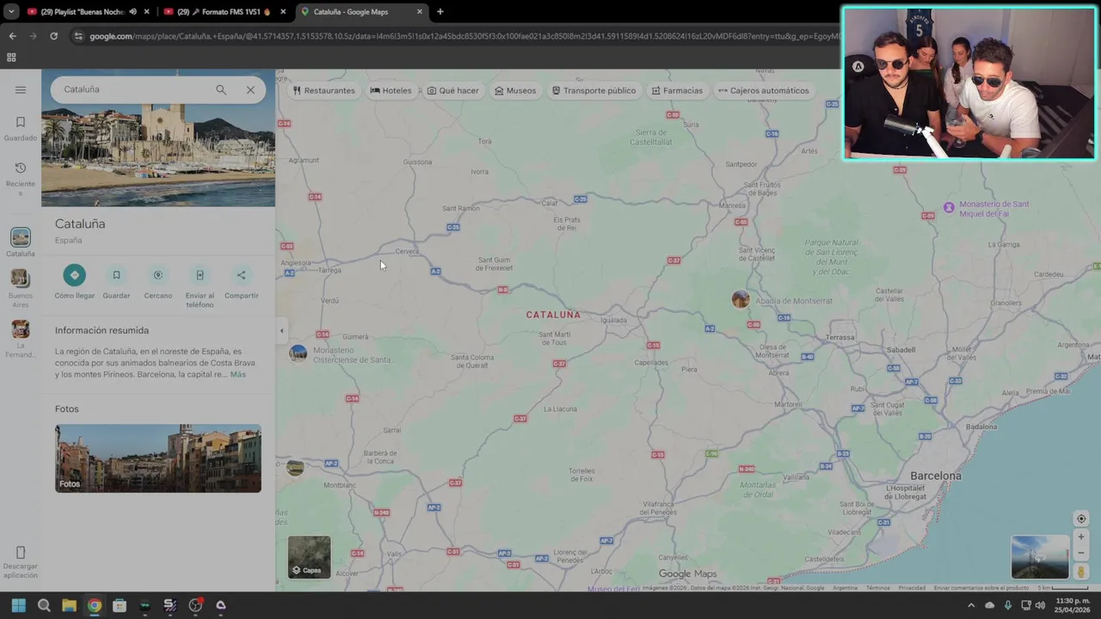This screenshot has height=619, width=1101.
Task: Zoom out the map with minus
Action: 1081,554
